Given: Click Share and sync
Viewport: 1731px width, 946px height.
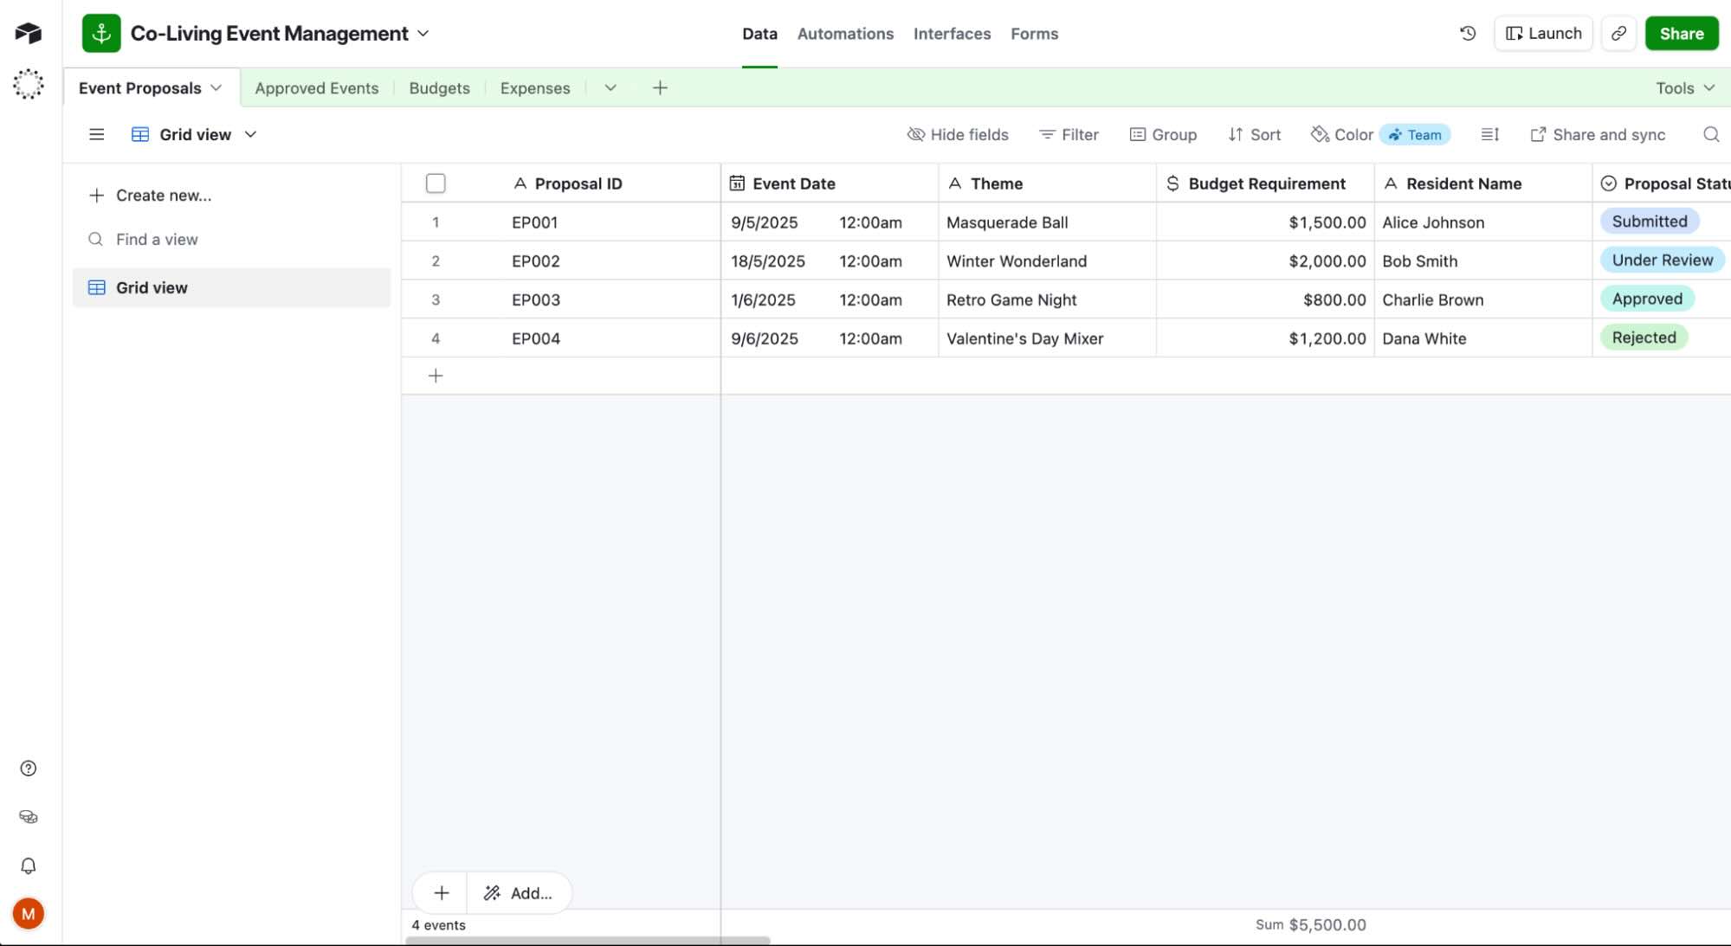Looking at the screenshot, I should (1598, 134).
